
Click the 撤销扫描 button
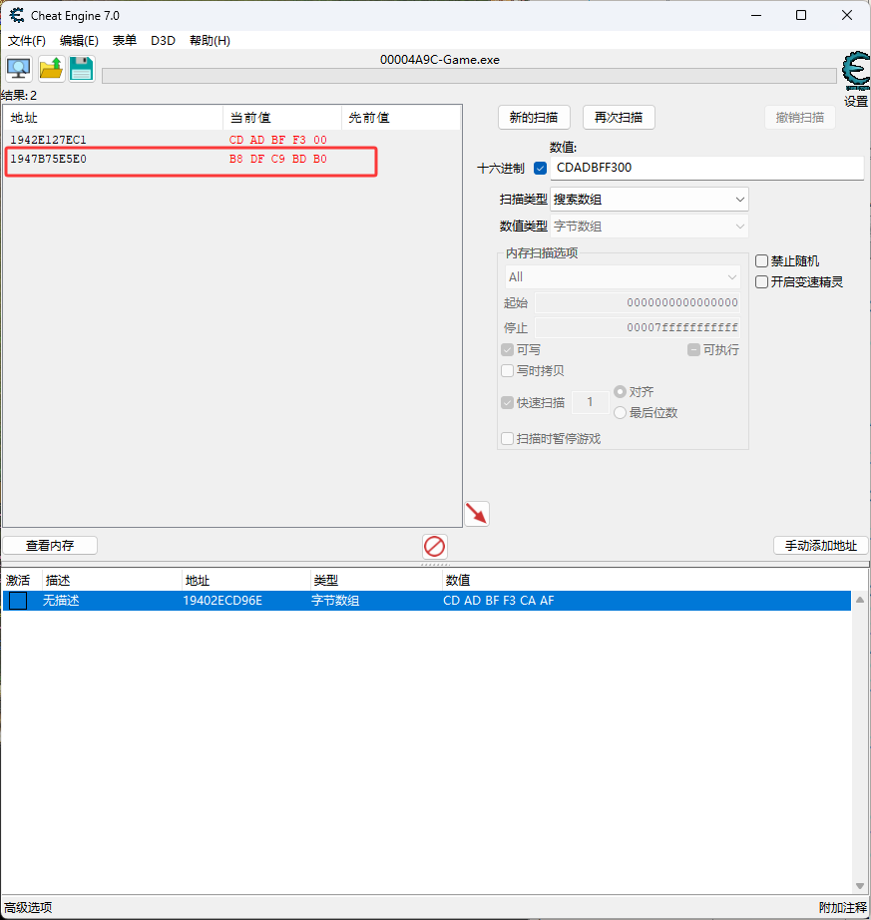click(800, 118)
